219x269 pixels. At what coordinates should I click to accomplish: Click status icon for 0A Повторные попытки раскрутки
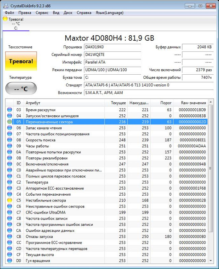coord(10,152)
